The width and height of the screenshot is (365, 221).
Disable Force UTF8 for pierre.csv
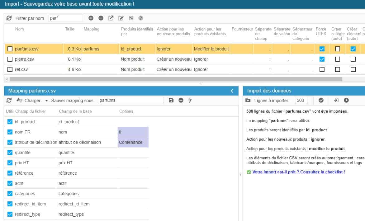tap(322, 59)
